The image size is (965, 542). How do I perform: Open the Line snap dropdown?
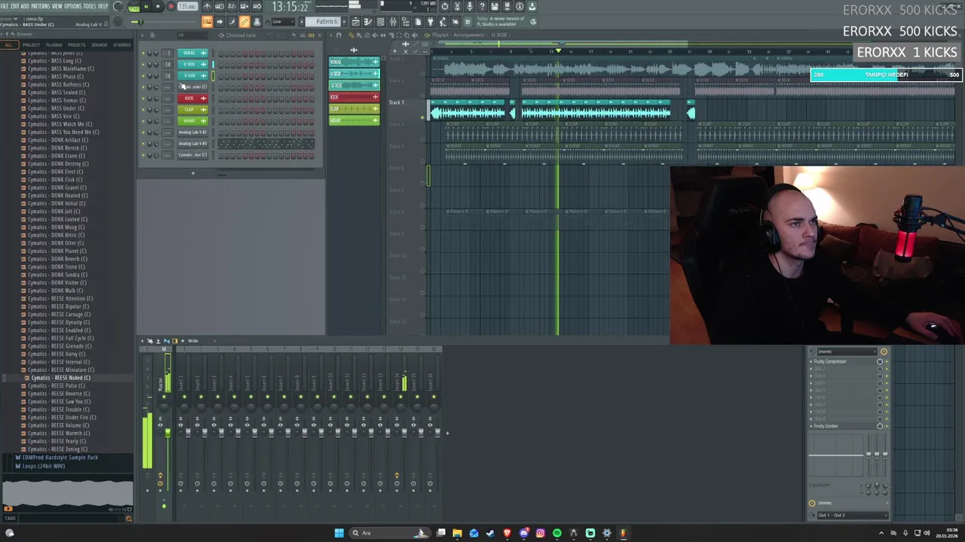click(283, 21)
